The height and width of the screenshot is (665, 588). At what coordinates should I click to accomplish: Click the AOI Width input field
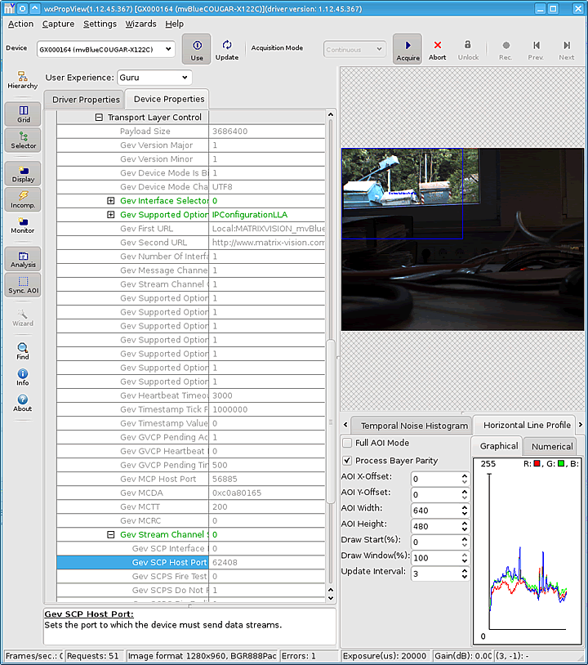point(434,510)
